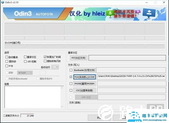Viewport: 169px width, 123px height.
Task: Click the PHONE modem path field
Action: coord(132,84)
